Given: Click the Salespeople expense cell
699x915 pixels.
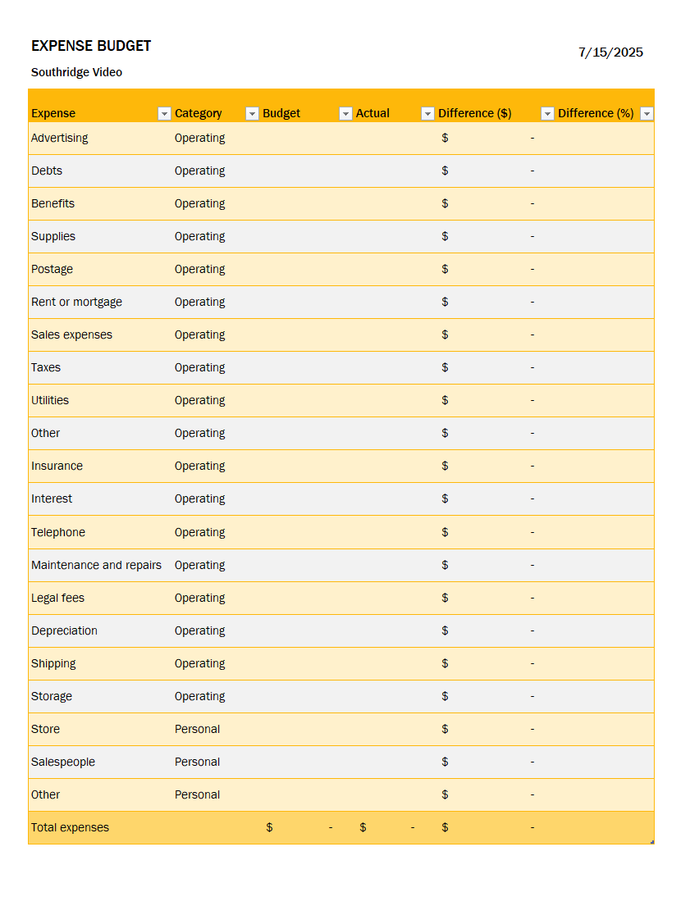Looking at the screenshot, I should coord(63,762).
